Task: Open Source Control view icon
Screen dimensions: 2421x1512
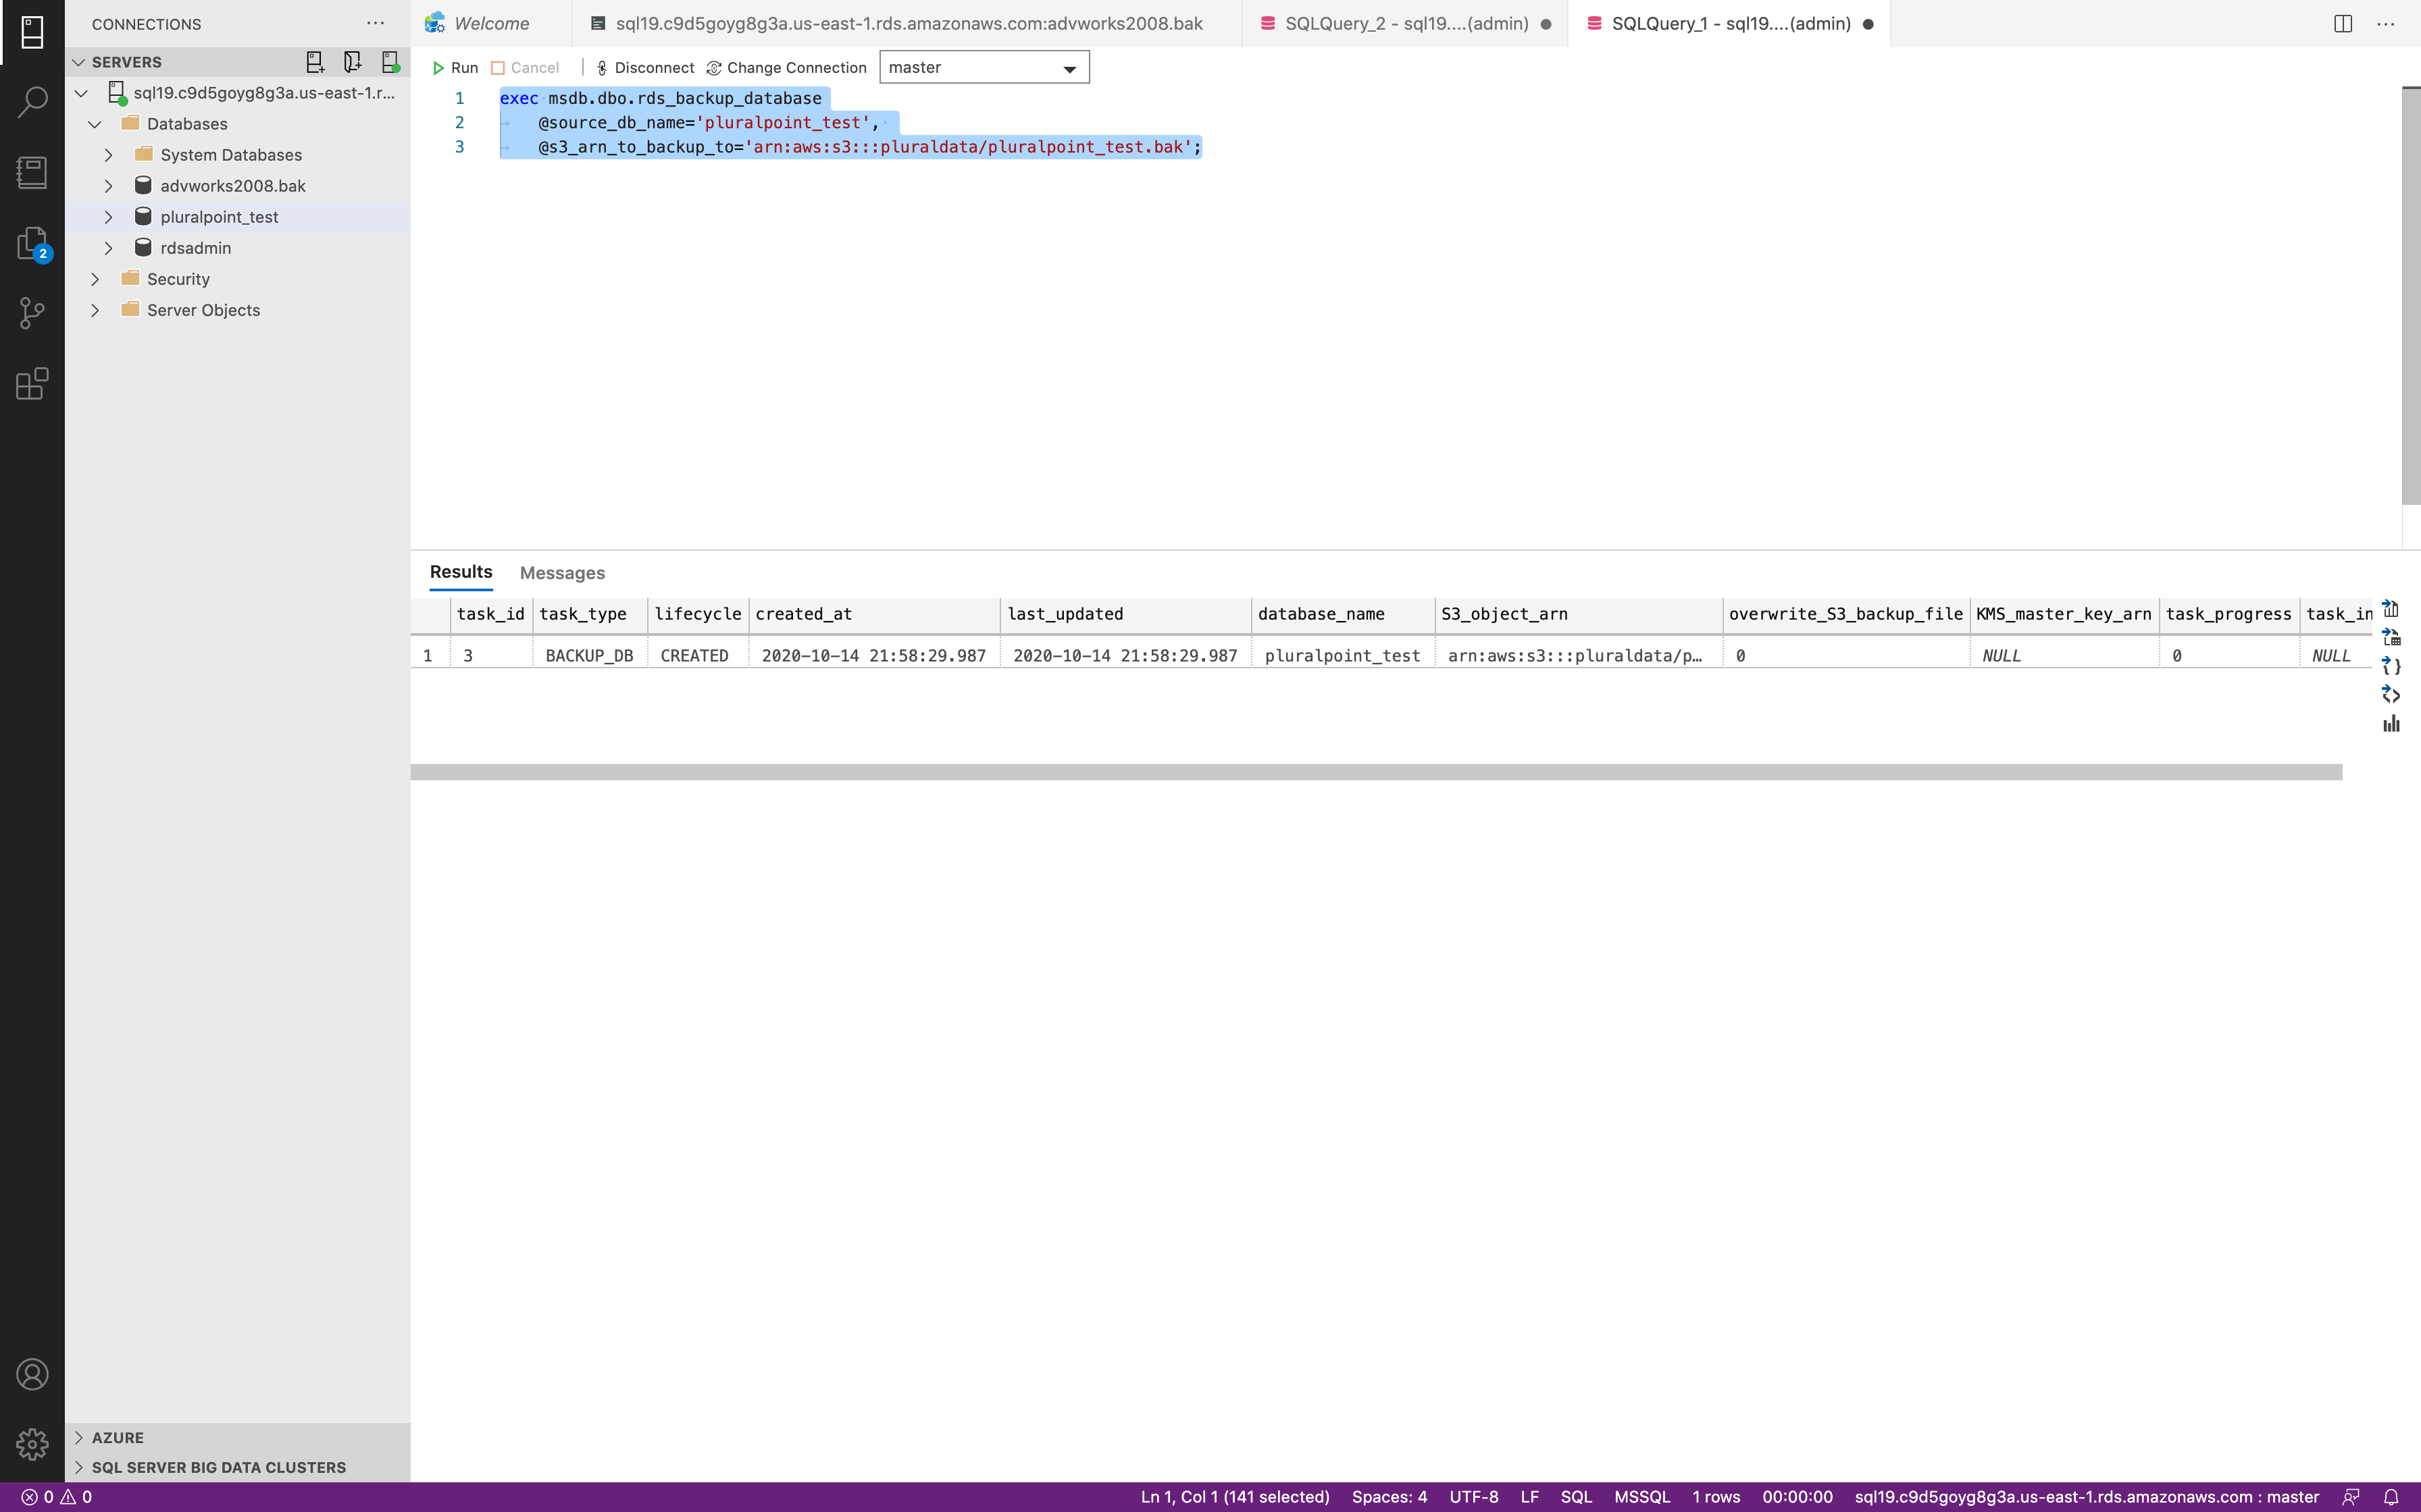Action: (32, 313)
